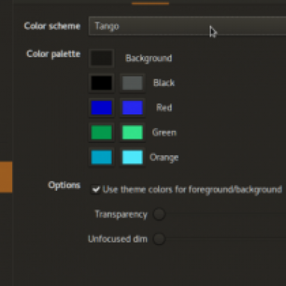
Task: Select the dark blue swatch in Red row
Action: pos(102,108)
